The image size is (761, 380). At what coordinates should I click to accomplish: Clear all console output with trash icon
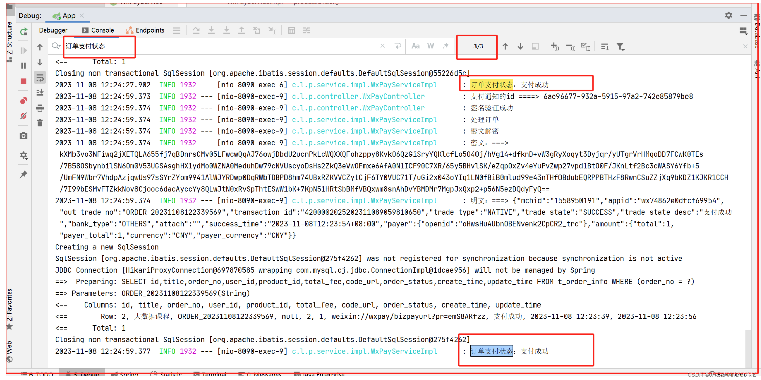pyautogui.click(x=40, y=123)
